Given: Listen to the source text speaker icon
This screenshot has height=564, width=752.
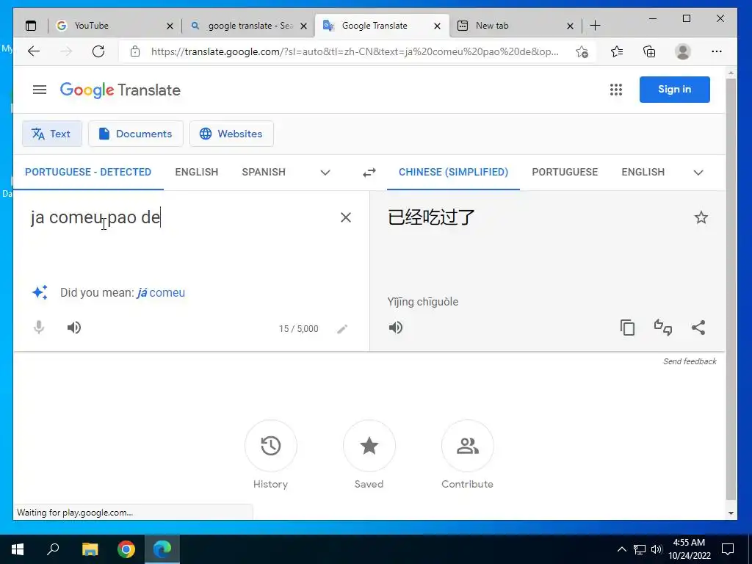Looking at the screenshot, I should [x=74, y=328].
